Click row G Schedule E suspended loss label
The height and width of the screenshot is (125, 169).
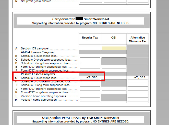(39, 78)
